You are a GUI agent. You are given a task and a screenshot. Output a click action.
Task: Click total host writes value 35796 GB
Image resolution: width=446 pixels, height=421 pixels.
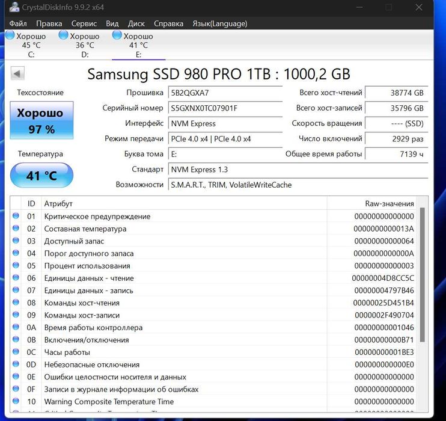click(397, 108)
